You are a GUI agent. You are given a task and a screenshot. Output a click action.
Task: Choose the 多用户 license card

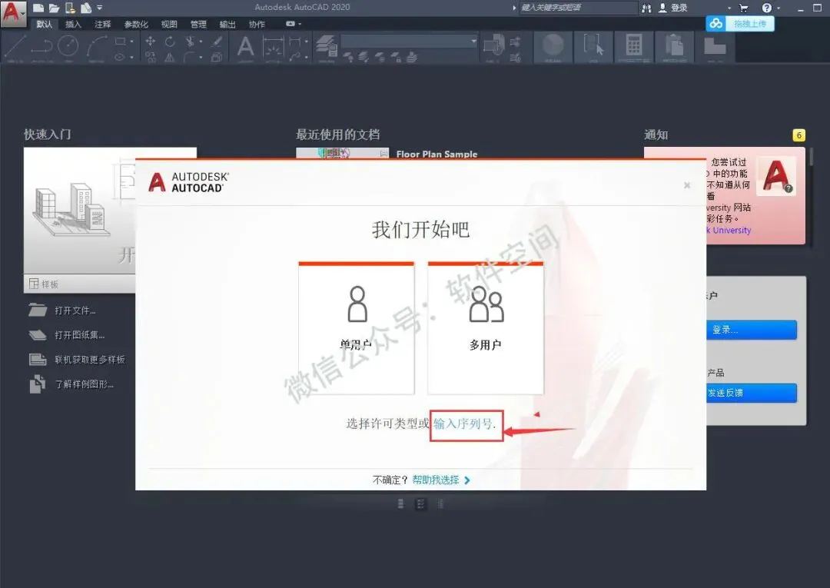(486, 328)
